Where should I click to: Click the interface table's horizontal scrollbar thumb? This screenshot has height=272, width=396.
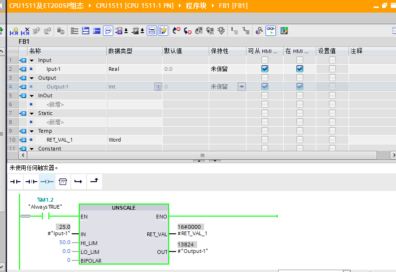coord(202,155)
